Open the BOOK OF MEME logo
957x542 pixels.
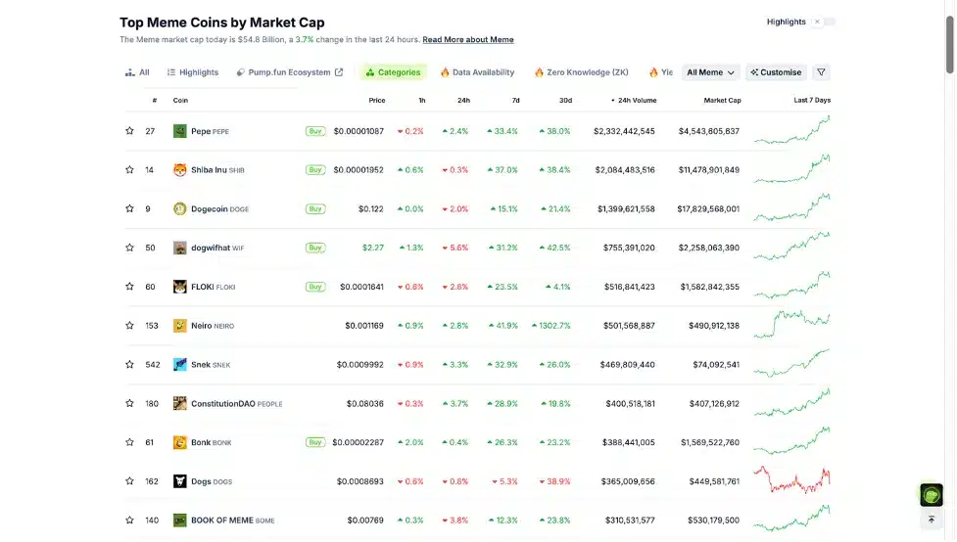point(179,520)
